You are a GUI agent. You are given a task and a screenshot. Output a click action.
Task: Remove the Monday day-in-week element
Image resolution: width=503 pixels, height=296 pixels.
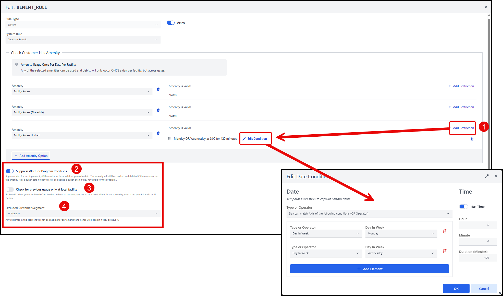445,231
